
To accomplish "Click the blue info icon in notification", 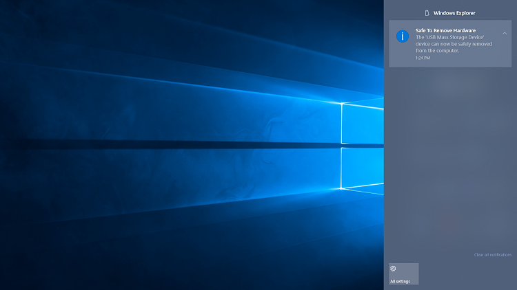I will [x=403, y=36].
